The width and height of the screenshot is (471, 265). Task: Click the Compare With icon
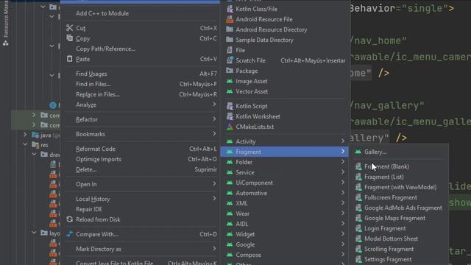69,234
